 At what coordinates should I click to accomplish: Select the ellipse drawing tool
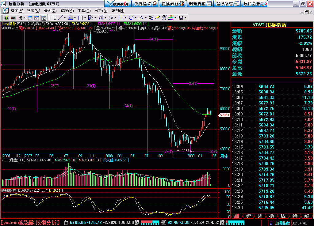click(x=131, y=18)
